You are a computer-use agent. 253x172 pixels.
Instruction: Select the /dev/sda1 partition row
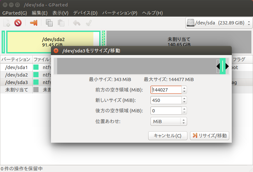tap(26, 67)
